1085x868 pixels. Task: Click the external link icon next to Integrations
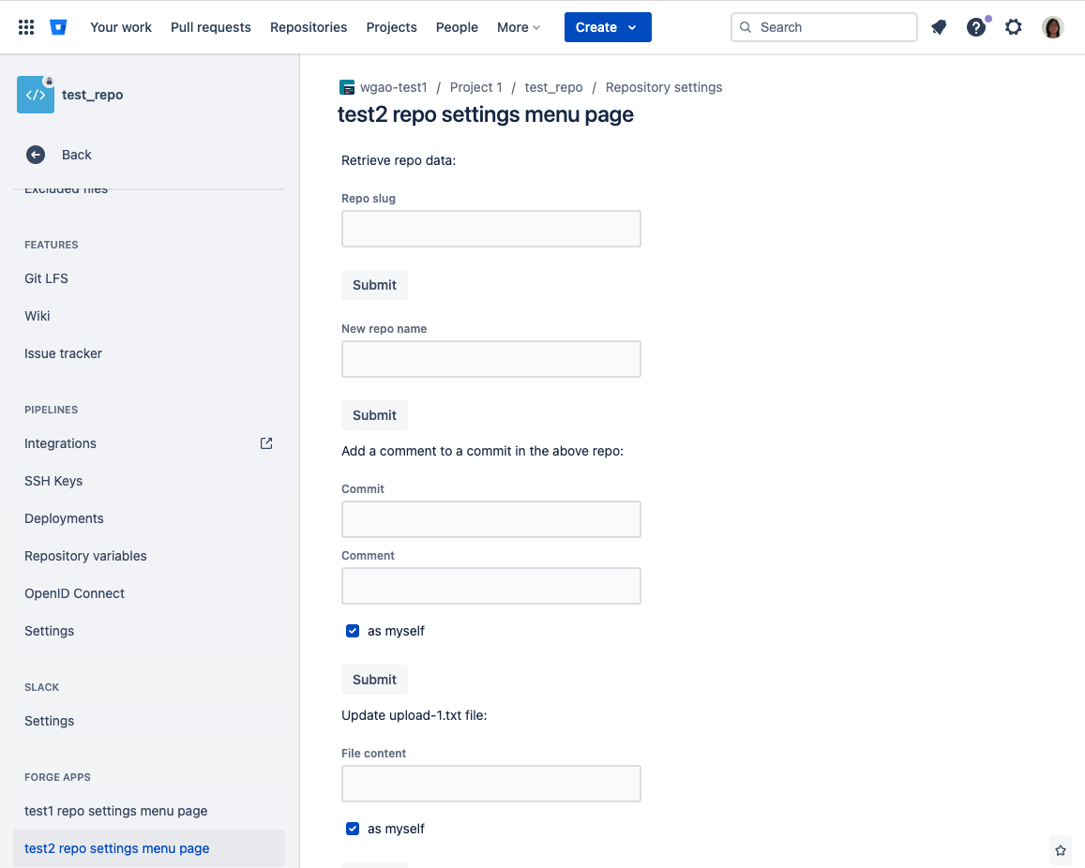265,442
